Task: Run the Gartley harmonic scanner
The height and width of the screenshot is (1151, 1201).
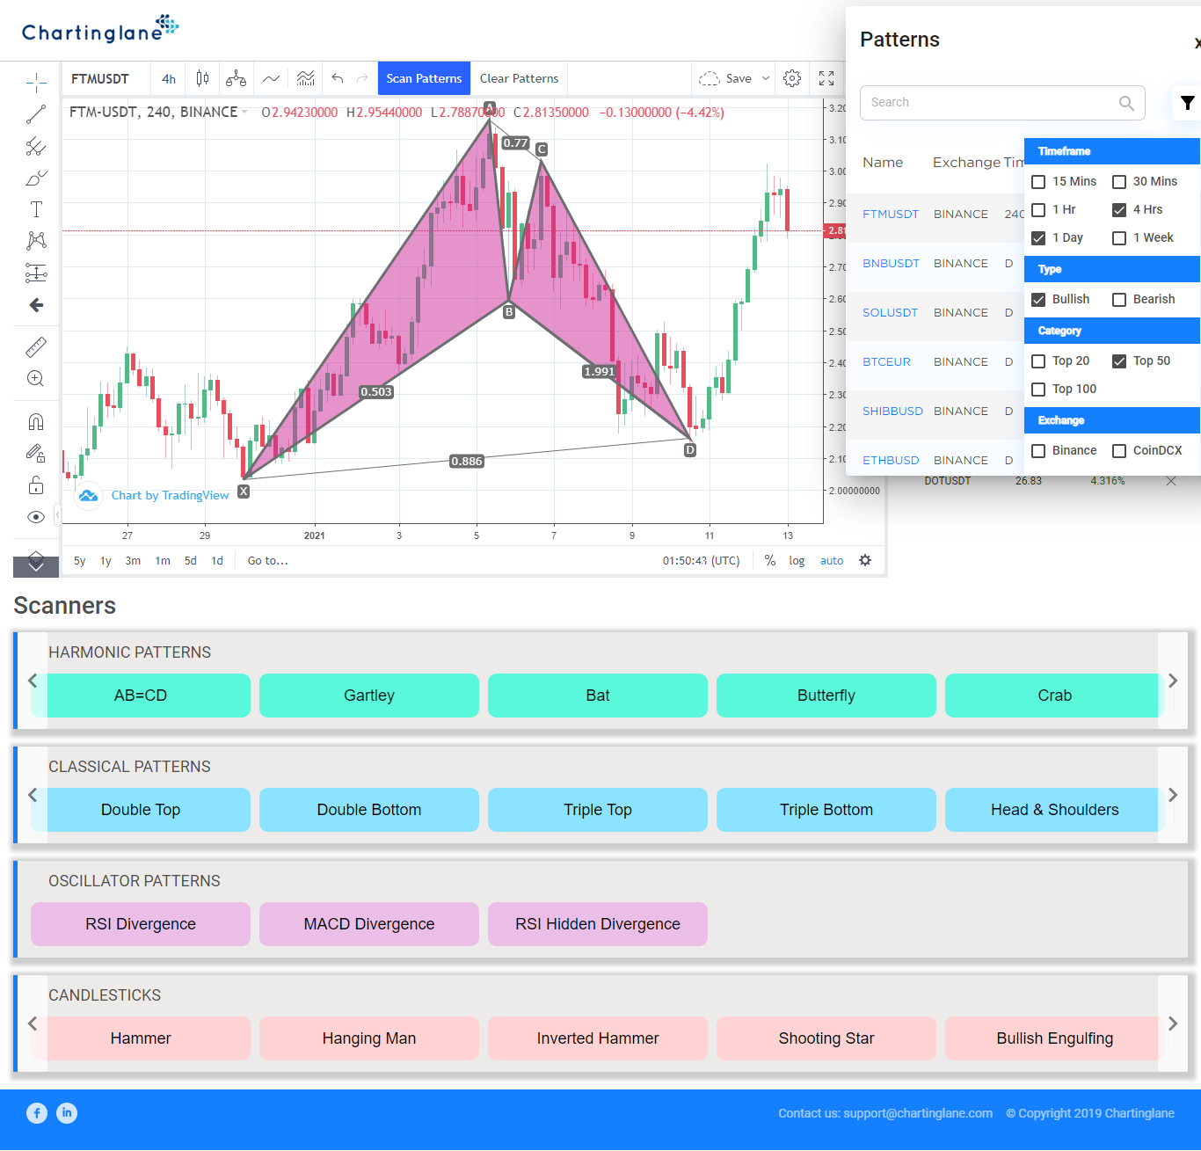Action: coord(369,696)
